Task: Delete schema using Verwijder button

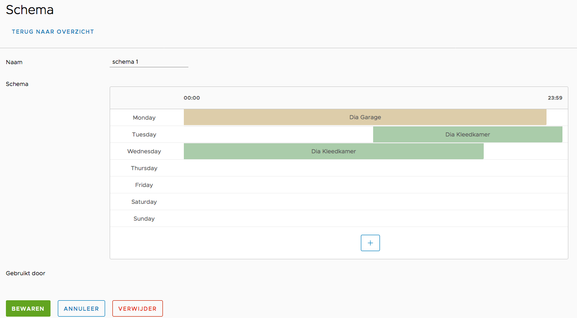Action: (x=137, y=308)
